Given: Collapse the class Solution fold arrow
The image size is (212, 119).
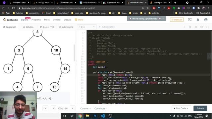Looking at the screenshot, I should [85, 62].
